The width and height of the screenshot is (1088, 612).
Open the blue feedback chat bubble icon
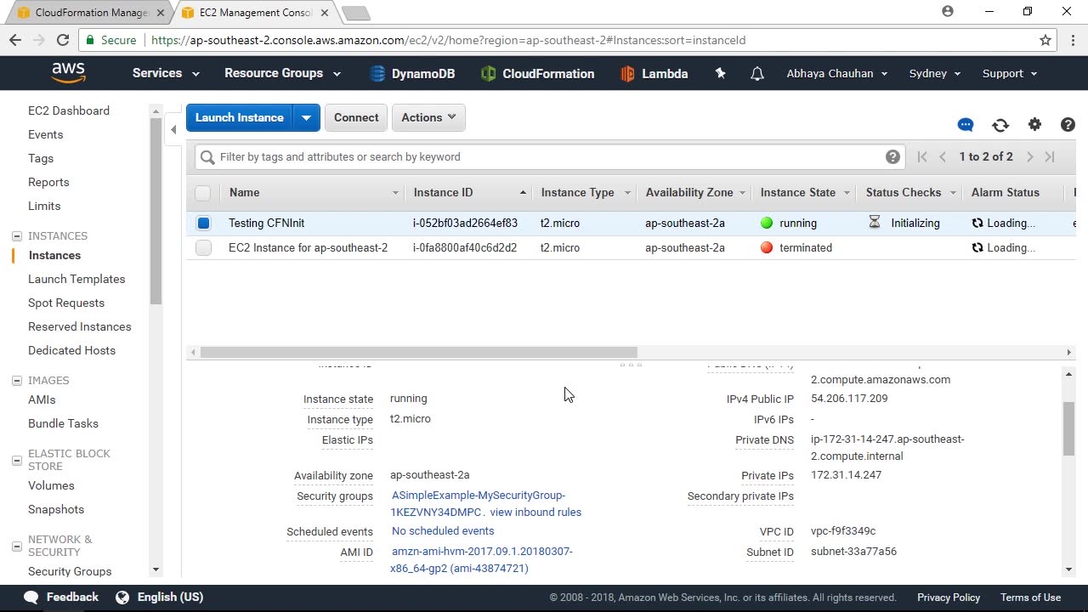[x=966, y=125]
